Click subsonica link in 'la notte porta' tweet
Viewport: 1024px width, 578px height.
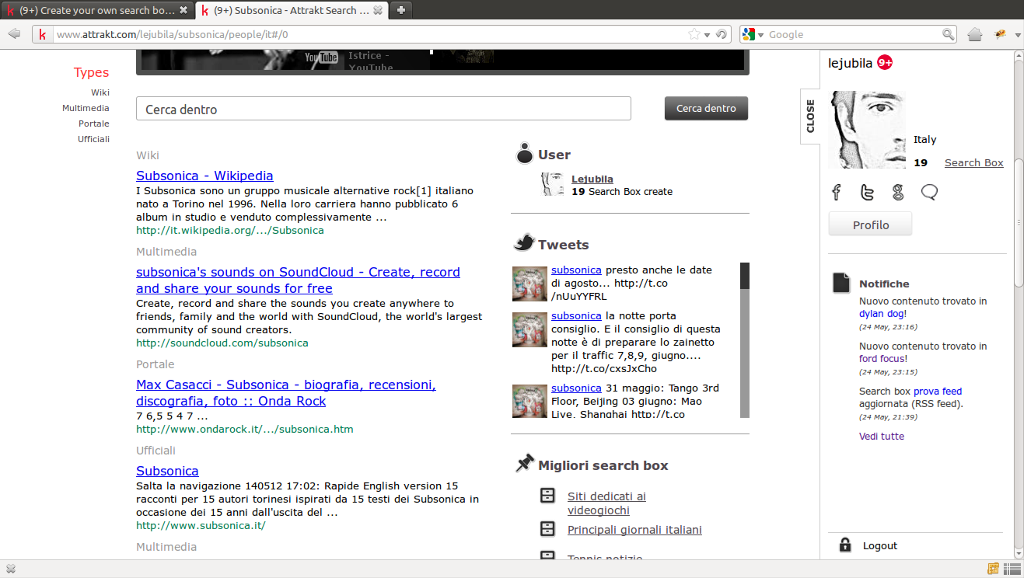coord(576,315)
